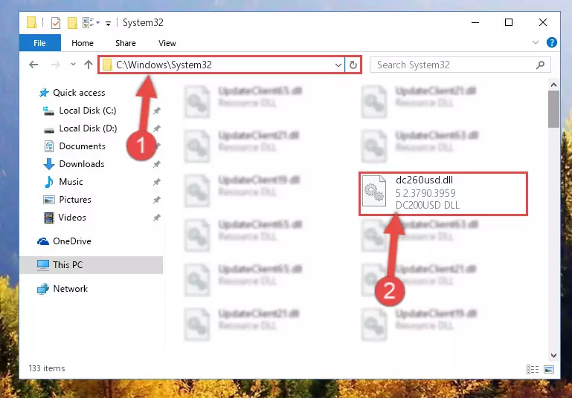Screen dimensions: 572x398
Task: Refresh the System32 folder view
Action: coord(353,65)
